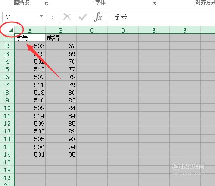The image size is (215, 186).
Task: Click the cell with value 511
Action: coord(30,85)
